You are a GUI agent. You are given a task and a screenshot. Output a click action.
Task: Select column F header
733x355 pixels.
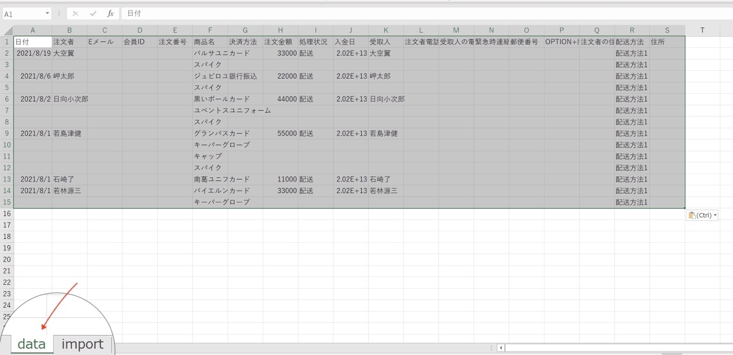coord(210,30)
